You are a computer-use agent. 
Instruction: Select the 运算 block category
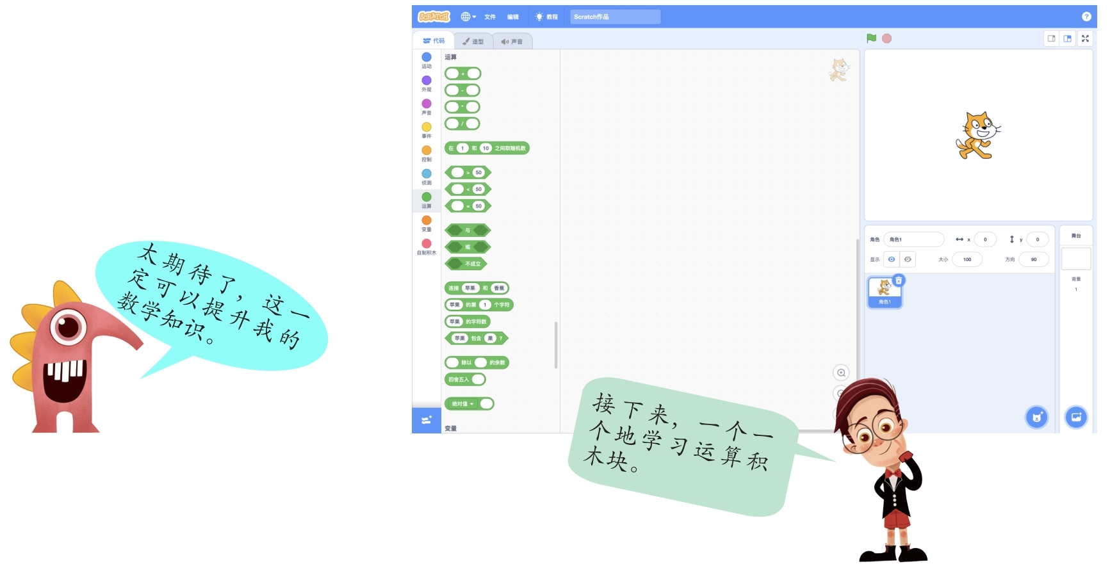[427, 200]
